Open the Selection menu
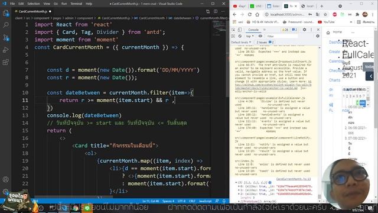Screen dimensions: 378x213 tap(34, 4)
